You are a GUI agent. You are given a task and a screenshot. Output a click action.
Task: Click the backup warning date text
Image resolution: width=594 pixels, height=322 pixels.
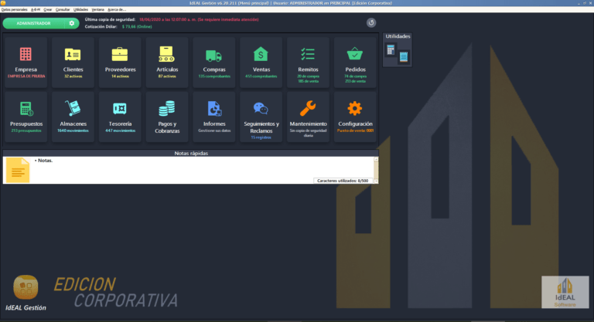click(x=199, y=19)
